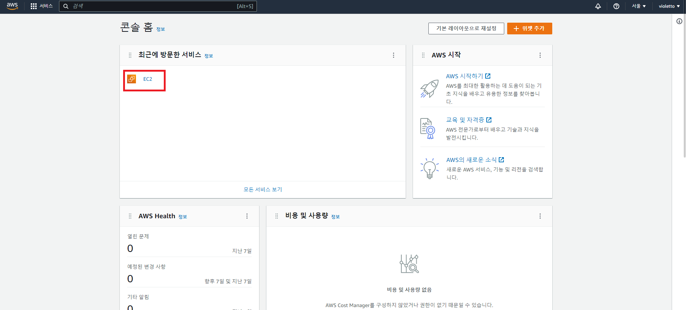The image size is (686, 310).
Task: Click 정보 link next to 비용 및 사용량
Action: pyautogui.click(x=335, y=217)
